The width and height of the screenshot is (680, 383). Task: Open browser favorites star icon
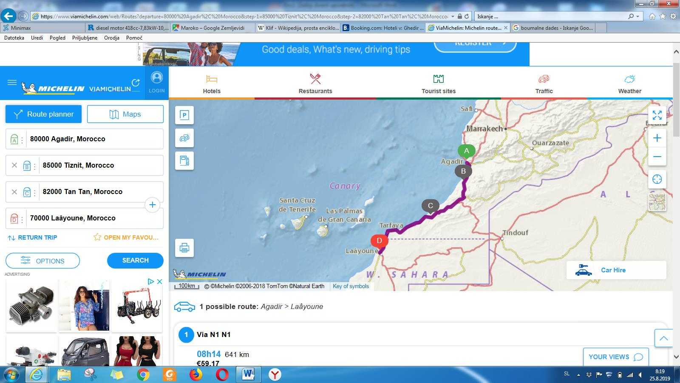pyautogui.click(x=663, y=16)
